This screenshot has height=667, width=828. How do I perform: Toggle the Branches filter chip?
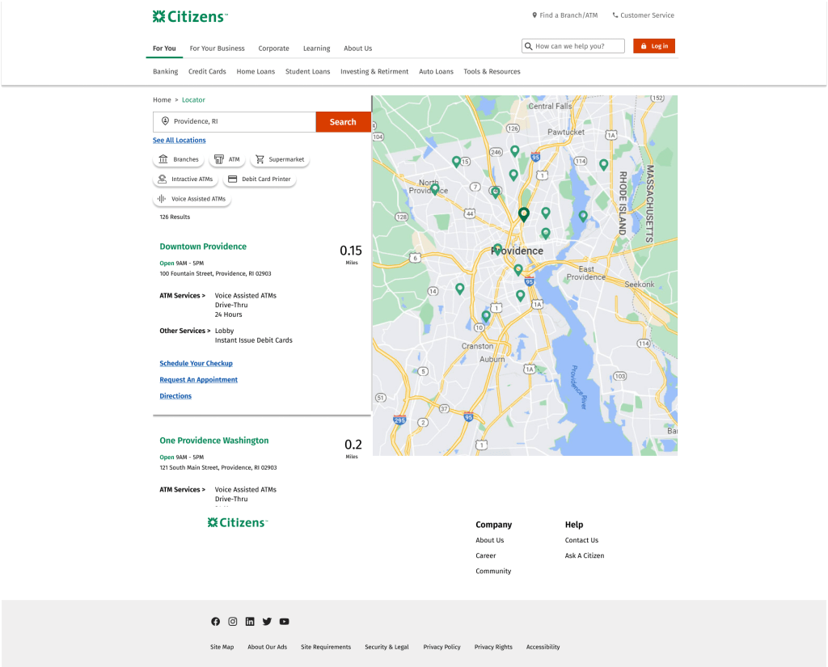pos(178,159)
